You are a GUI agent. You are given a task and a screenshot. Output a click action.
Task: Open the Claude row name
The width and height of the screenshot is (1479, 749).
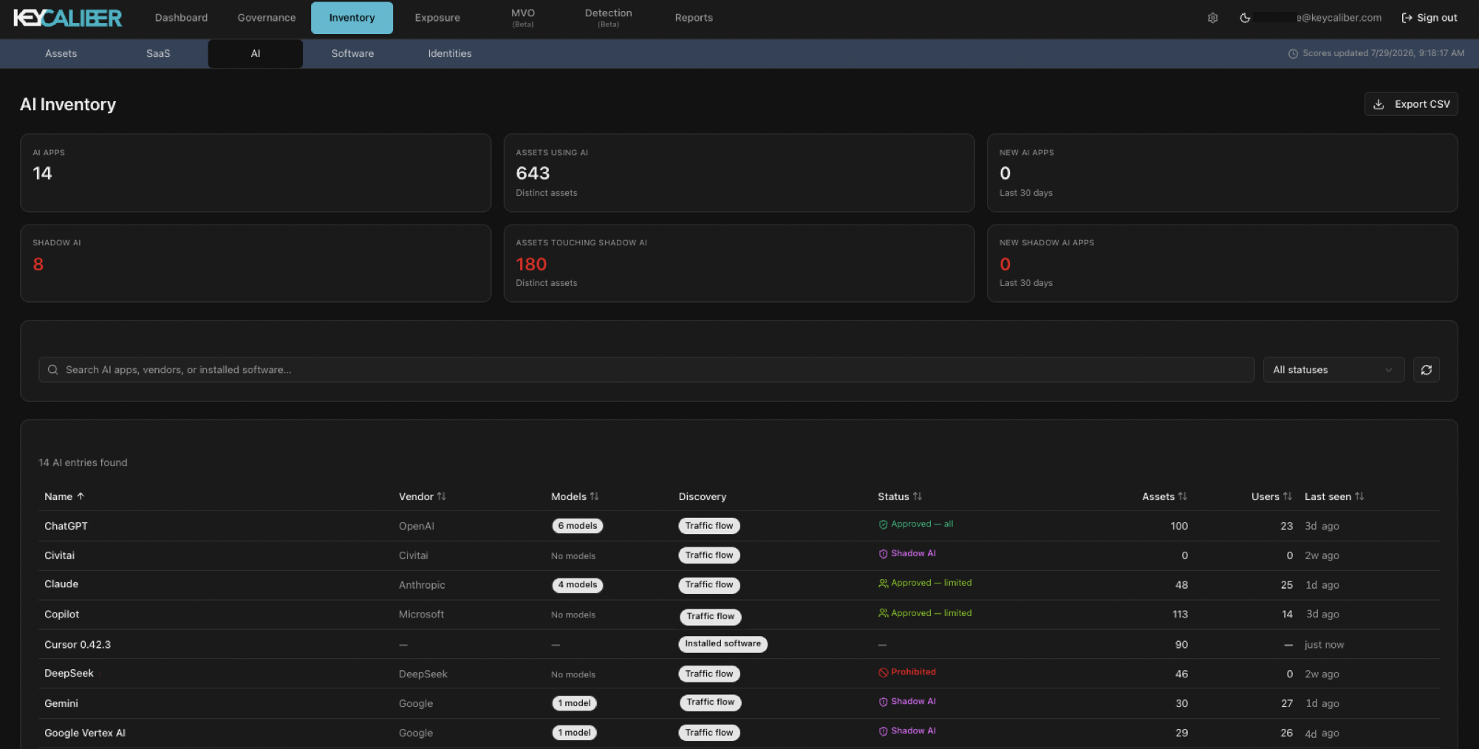[61, 584]
